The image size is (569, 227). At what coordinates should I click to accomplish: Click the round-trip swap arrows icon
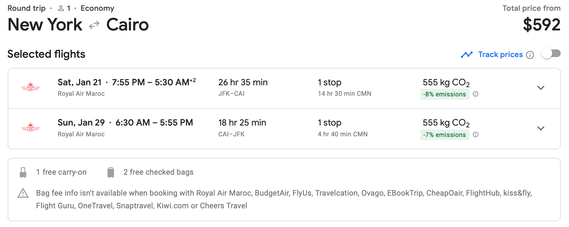(x=94, y=25)
